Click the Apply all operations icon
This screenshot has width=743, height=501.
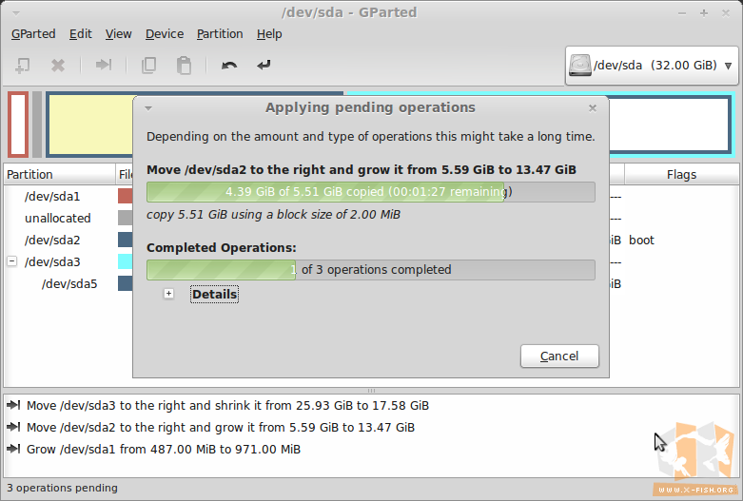click(x=264, y=65)
